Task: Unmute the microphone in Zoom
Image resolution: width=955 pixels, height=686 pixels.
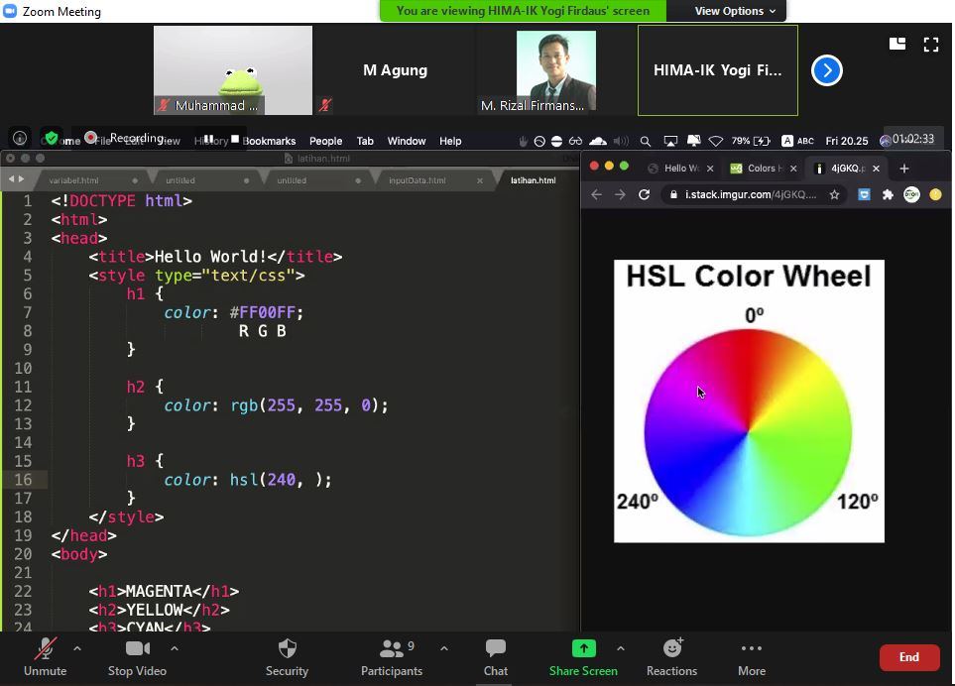Action: [45, 657]
